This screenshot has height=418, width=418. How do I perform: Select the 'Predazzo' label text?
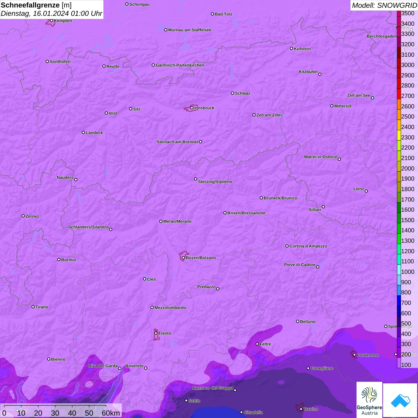pyautogui.click(x=206, y=287)
